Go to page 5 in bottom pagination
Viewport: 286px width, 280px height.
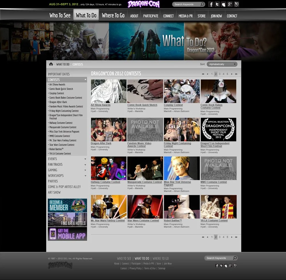point(227,237)
